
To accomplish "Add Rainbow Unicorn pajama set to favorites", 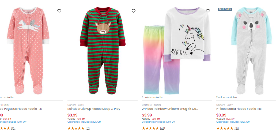I will 208,11.
